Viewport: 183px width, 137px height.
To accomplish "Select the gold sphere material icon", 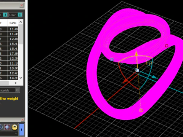I will (14, 127).
